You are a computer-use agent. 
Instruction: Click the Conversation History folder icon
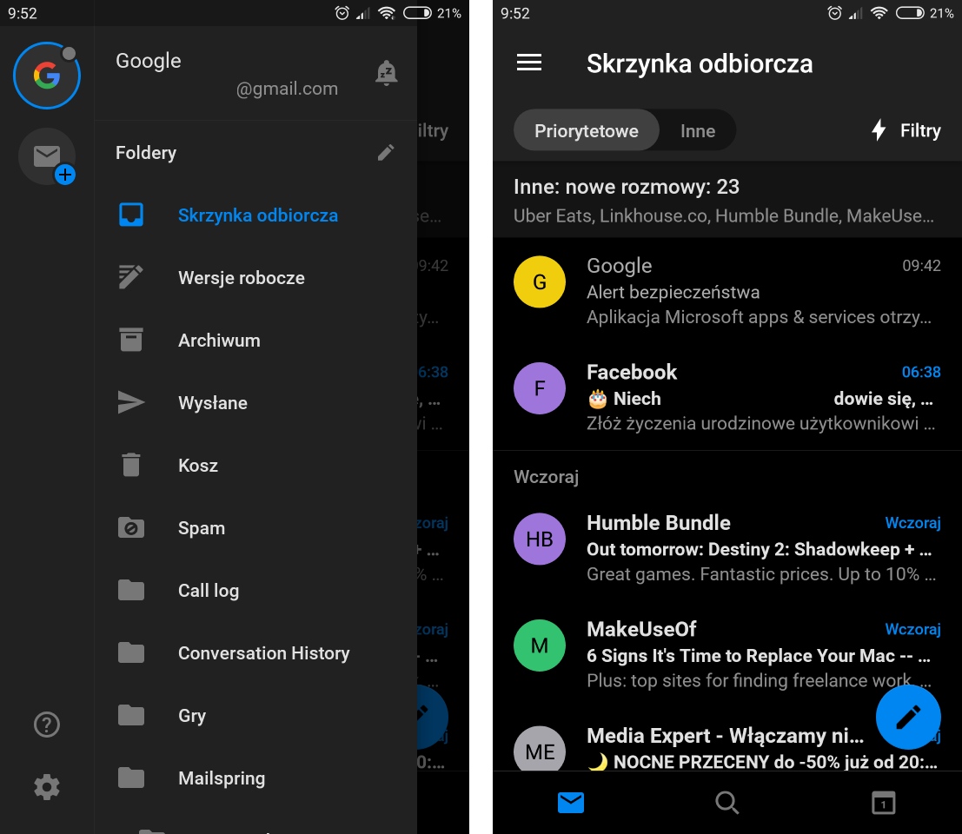(x=130, y=652)
